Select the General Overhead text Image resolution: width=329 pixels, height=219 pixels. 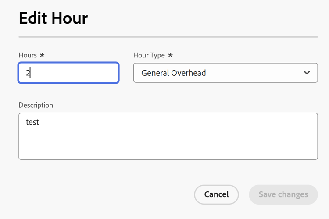[173, 73]
